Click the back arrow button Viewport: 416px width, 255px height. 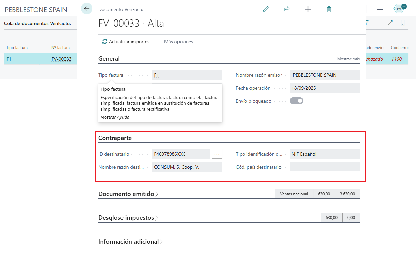(87, 9)
